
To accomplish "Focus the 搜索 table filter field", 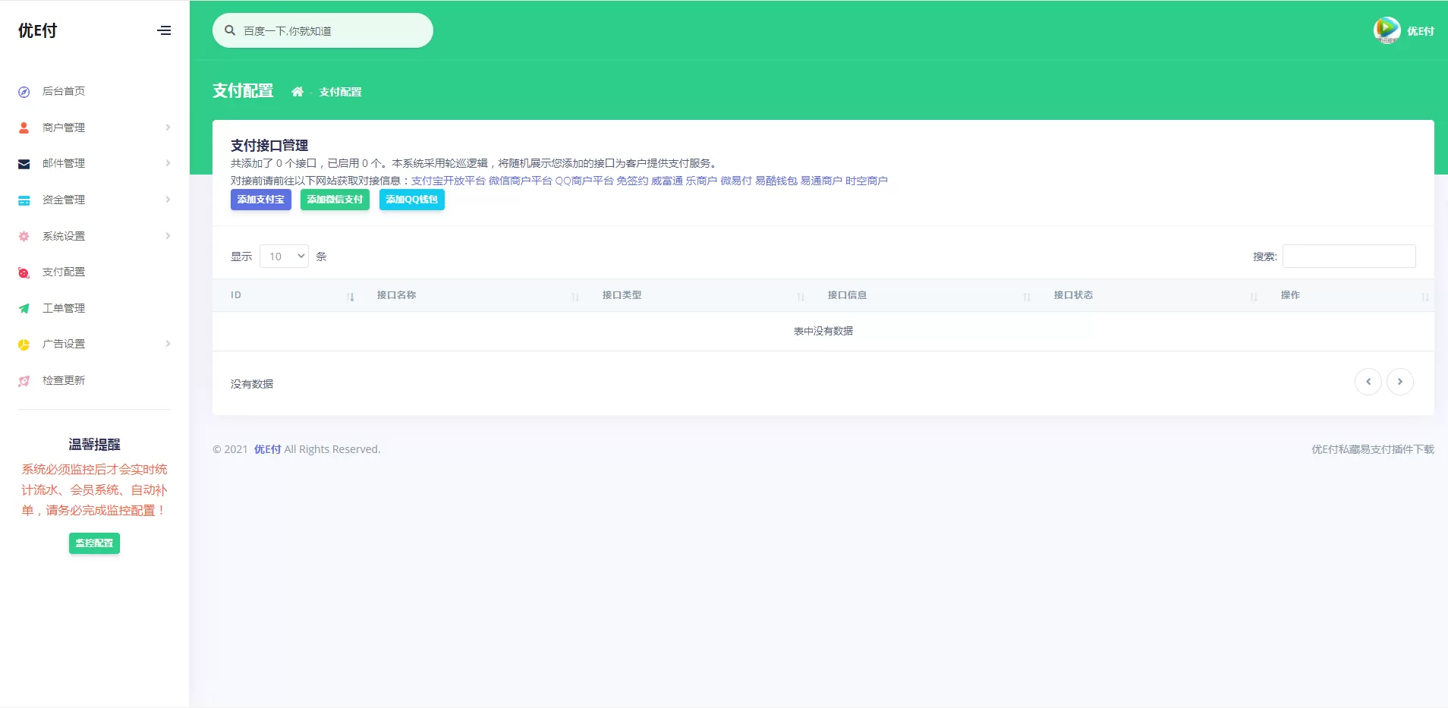I will [x=1349, y=256].
